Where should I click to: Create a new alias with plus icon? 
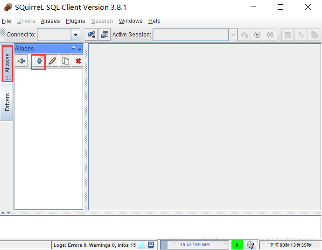39,61
